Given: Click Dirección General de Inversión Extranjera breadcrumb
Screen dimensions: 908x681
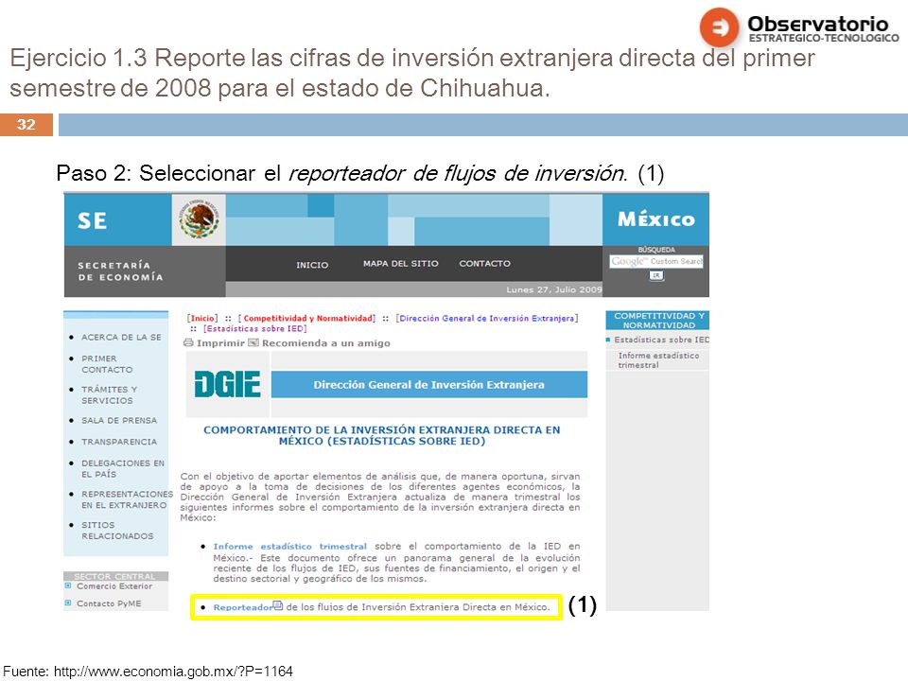Looking at the screenshot, I should pos(487,318).
